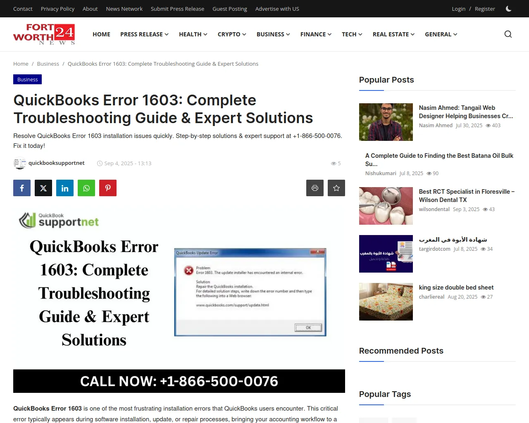Click article headline QuickBooks Error 1603
The image size is (529, 423).
pos(163,109)
